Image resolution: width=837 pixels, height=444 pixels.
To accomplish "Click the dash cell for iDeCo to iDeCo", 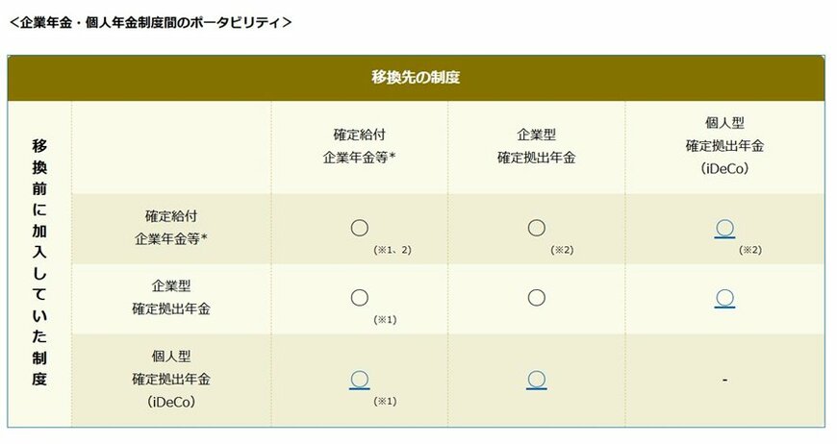I will tap(724, 381).
